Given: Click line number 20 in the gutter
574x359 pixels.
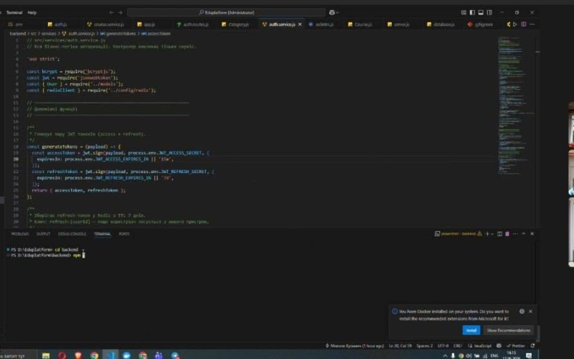Looking at the screenshot, I should pyautogui.click(x=16, y=159).
